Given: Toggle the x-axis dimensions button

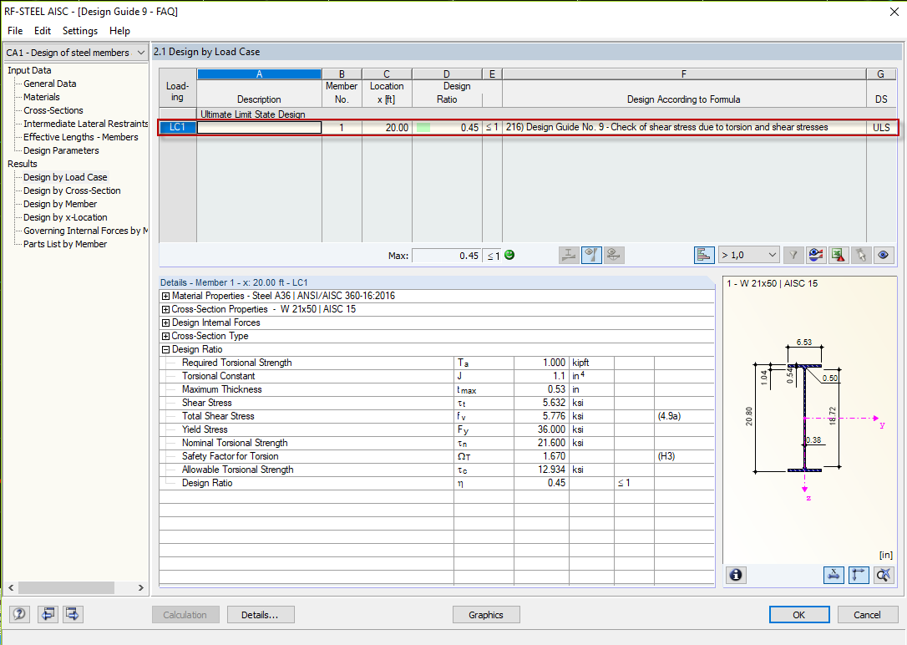Looking at the screenshot, I should [834, 575].
